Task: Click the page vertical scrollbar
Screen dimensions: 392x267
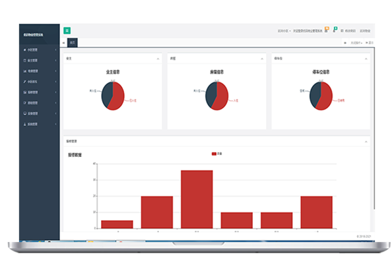Action: tap(374, 129)
